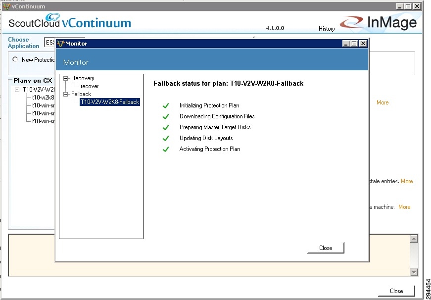Select the recover item under Recovery
Screen dimensions: 431x300
point(90,86)
